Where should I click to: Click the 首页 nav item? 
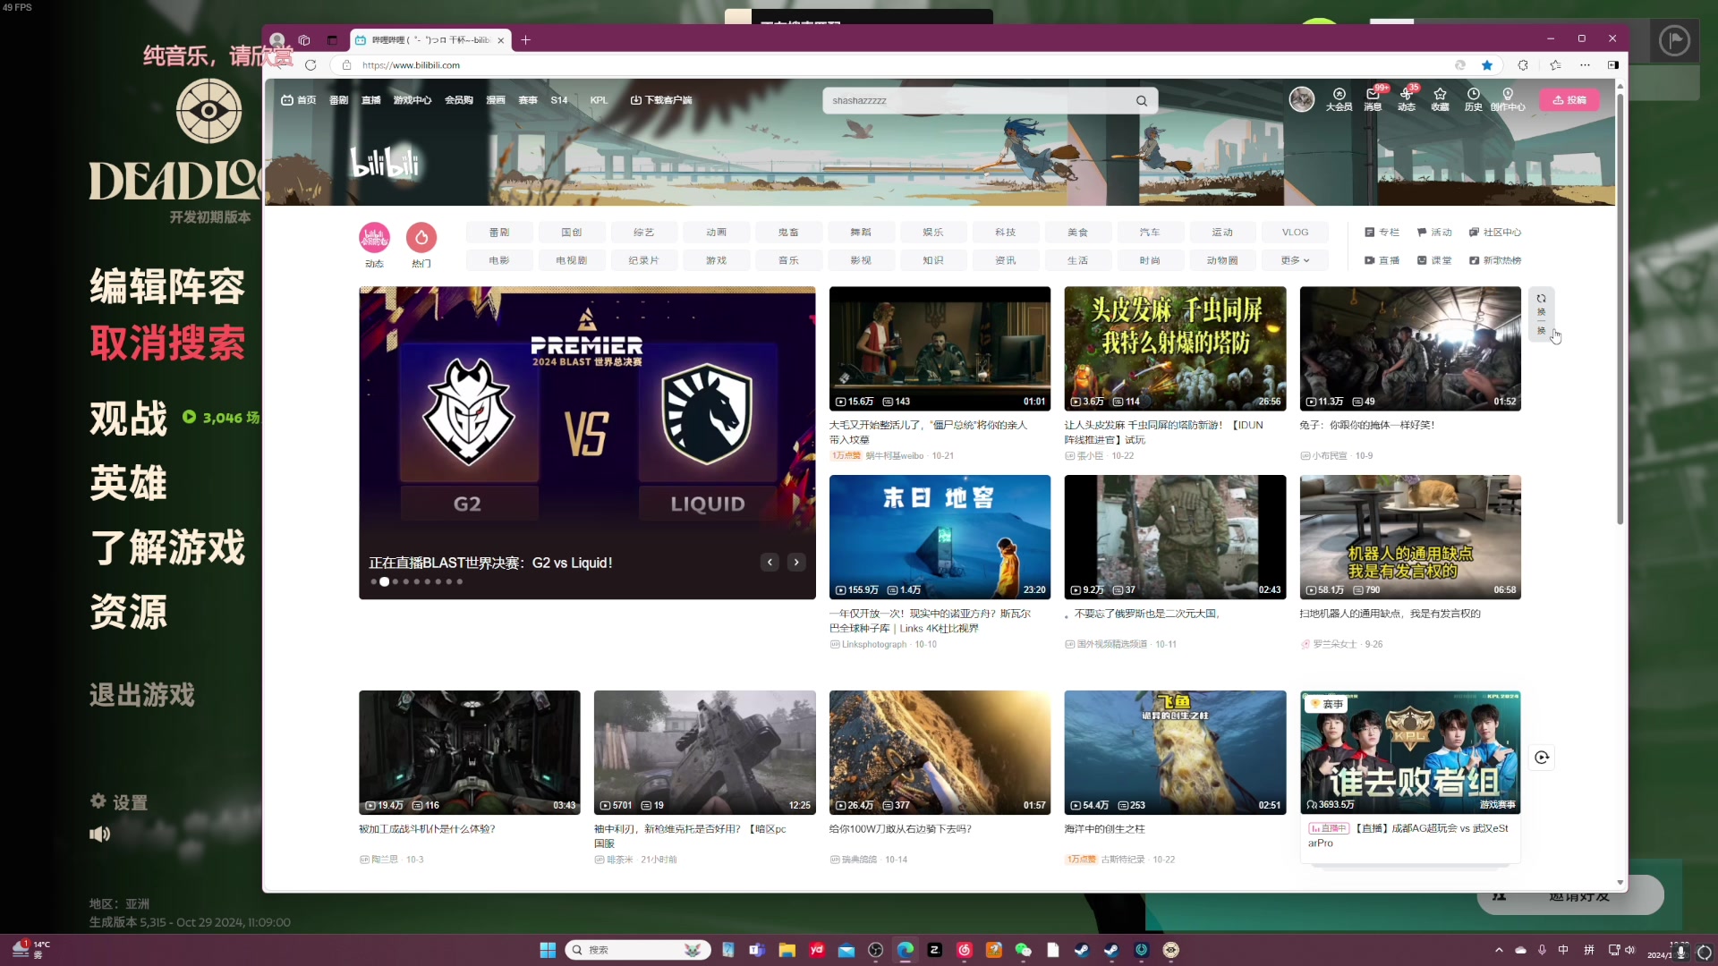coord(299,100)
